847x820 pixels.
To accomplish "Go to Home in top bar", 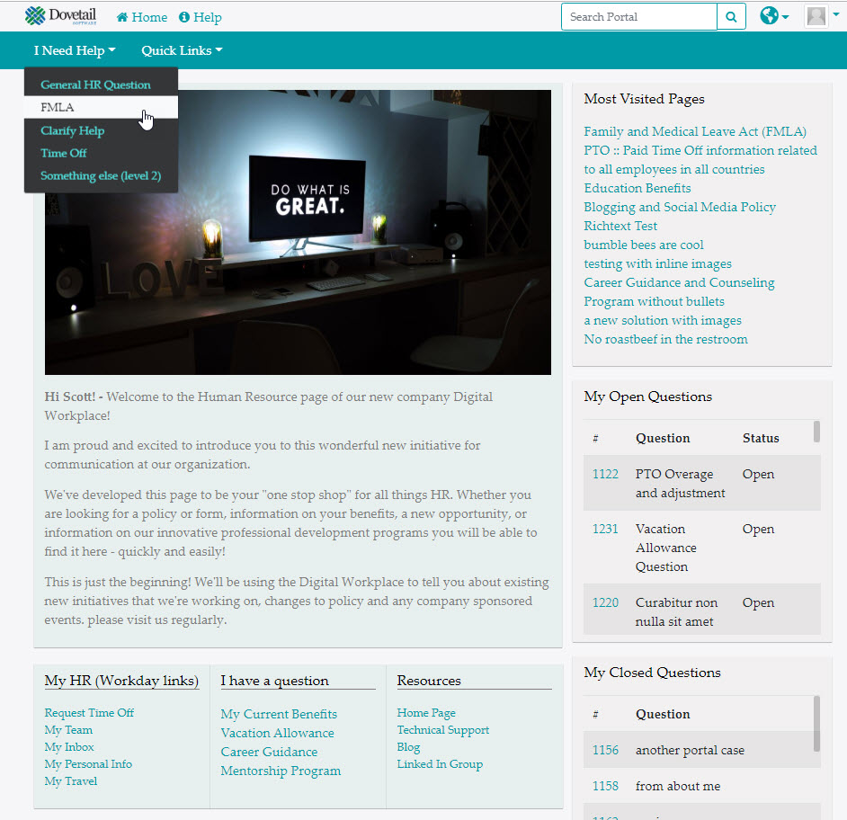I will click(x=142, y=17).
